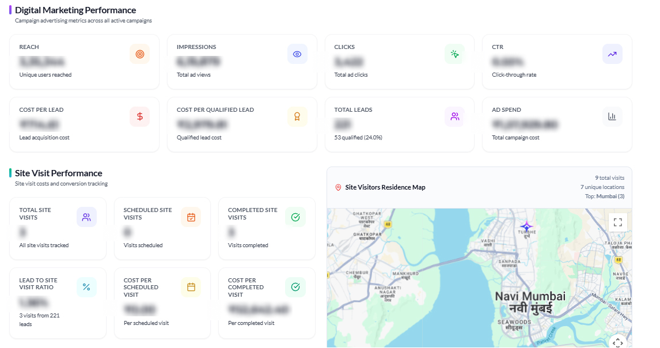Click the red location pin icon in the map header

338,187
